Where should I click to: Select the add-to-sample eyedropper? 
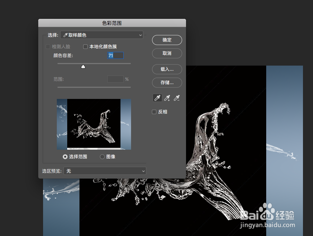coord(167,97)
